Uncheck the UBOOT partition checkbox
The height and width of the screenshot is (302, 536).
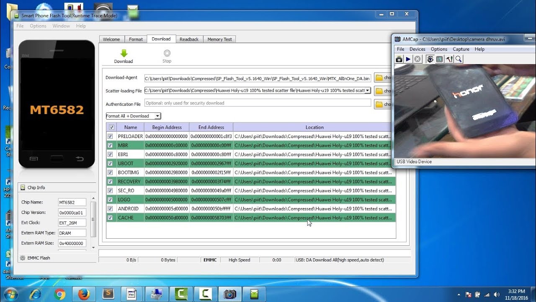tap(110, 164)
